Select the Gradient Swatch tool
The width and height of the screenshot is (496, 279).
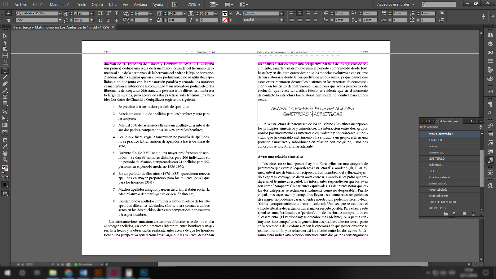click(x=5, y=125)
